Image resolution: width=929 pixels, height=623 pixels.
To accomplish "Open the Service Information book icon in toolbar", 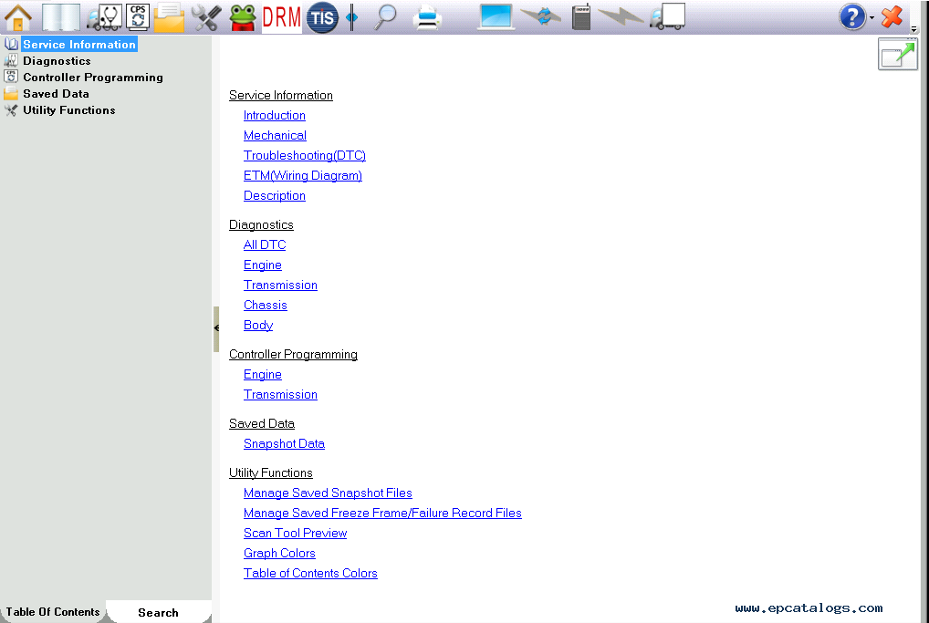I will click(x=61, y=17).
